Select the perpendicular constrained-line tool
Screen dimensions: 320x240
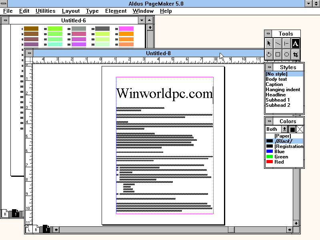click(286, 43)
